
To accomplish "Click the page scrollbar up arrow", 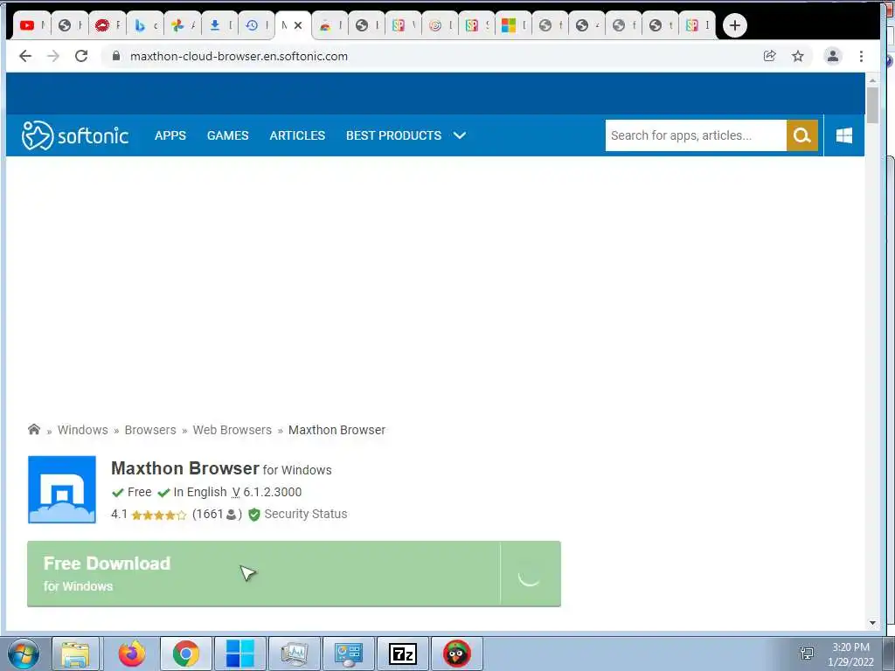I will coord(872,81).
